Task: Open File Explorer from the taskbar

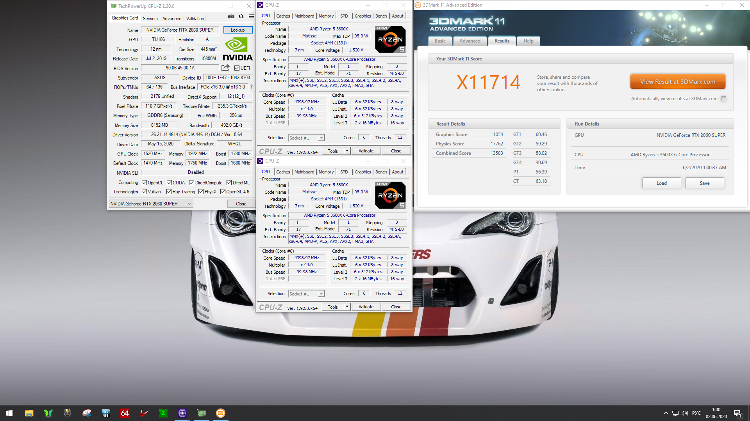Action: [x=29, y=413]
